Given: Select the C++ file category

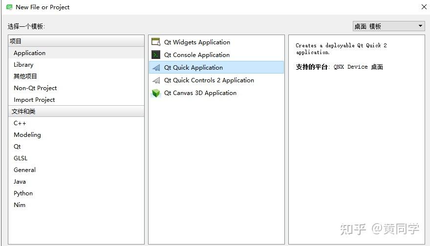Looking at the screenshot, I should pyautogui.click(x=76, y=123).
